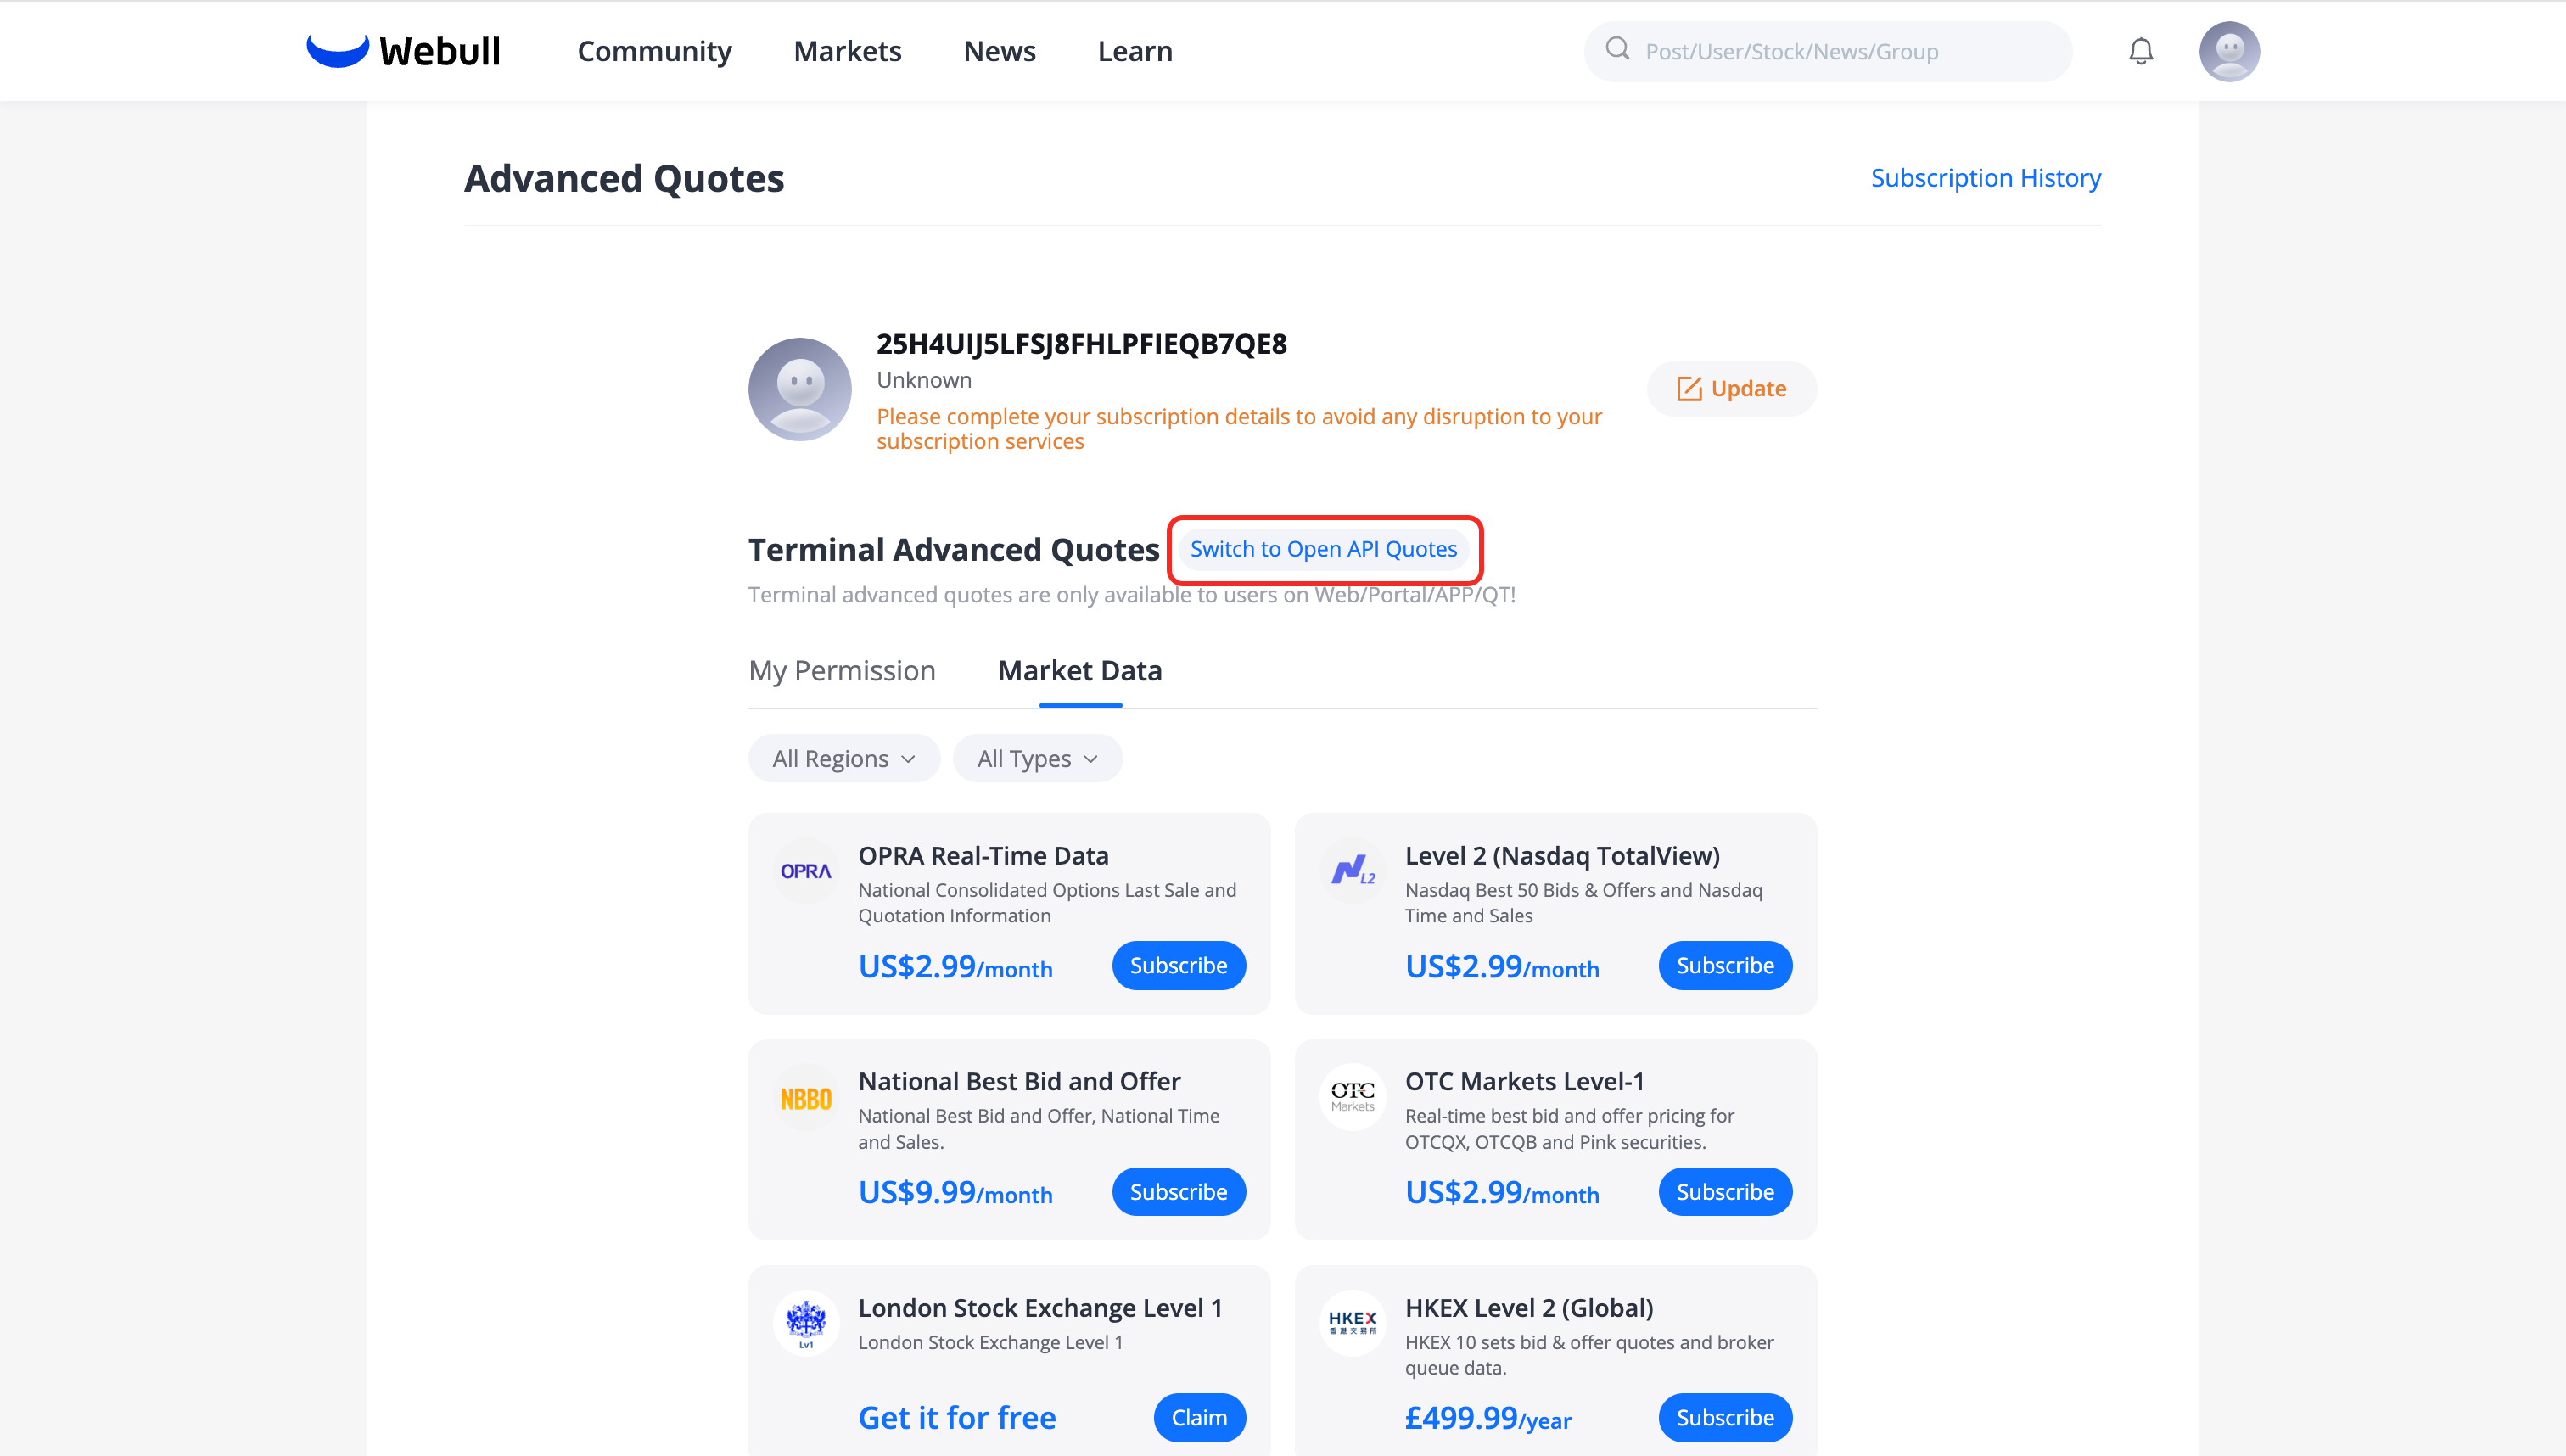Click the HKEX logo icon
The image size is (2566, 1456).
(1353, 1323)
